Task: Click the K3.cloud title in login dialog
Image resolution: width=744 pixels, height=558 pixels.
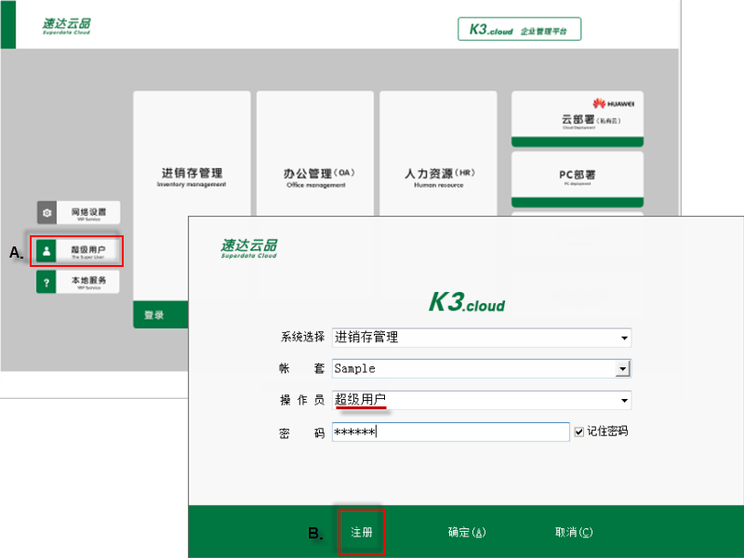Action: point(467,302)
